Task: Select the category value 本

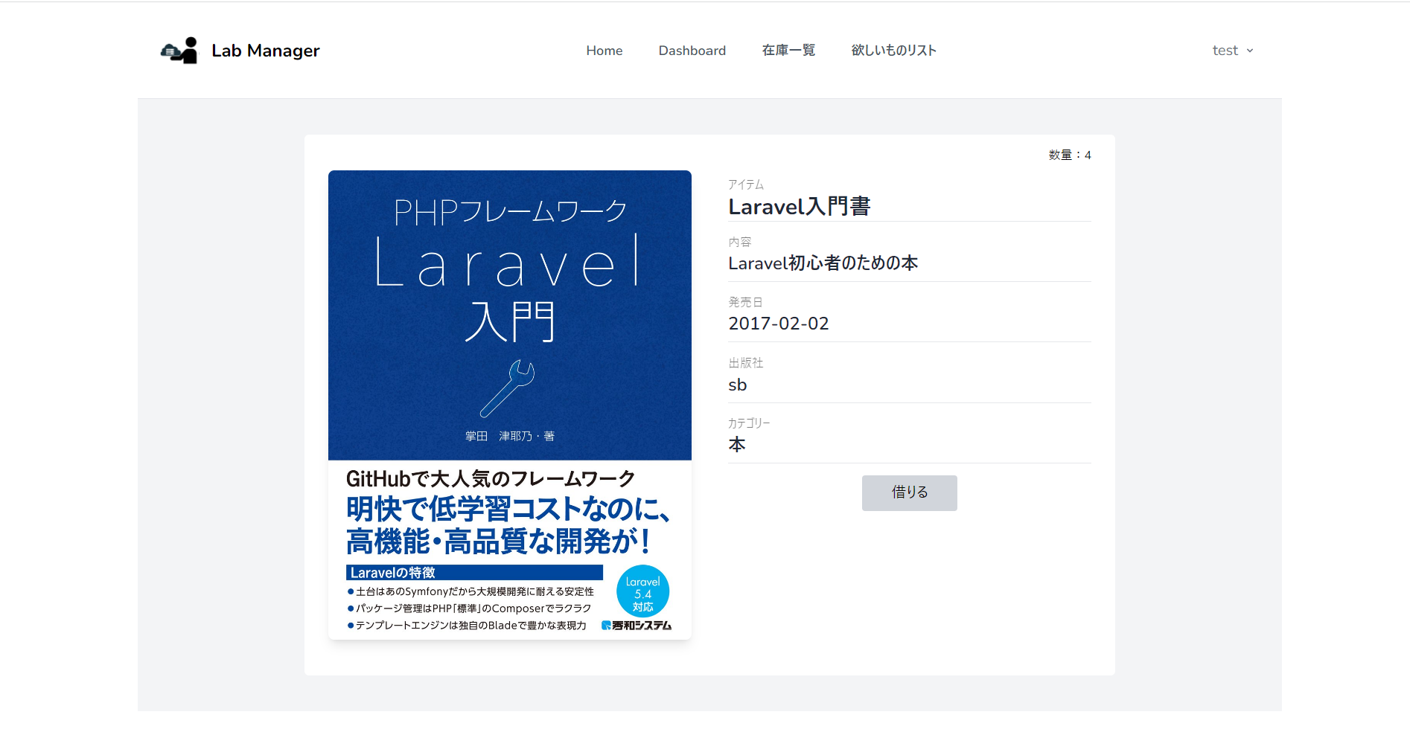Action: click(737, 445)
